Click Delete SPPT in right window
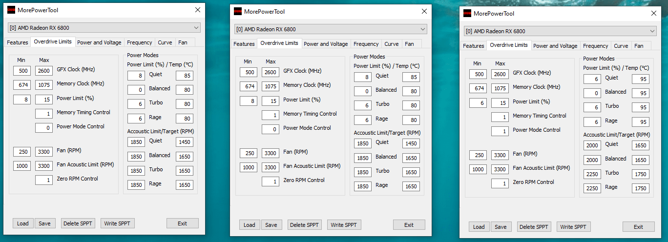668x242 pixels. (534, 227)
